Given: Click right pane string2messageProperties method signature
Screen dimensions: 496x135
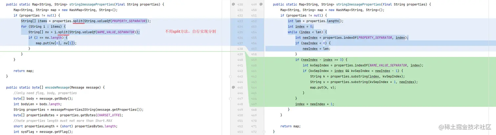Looking at the screenshot, I should [352, 4].
